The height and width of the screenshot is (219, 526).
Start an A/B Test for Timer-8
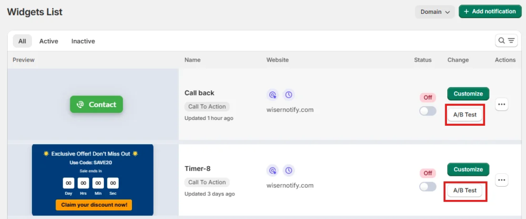[465, 190]
